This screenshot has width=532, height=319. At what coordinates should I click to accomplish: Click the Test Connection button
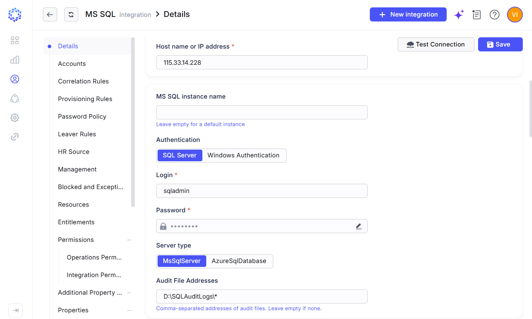(x=436, y=44)
